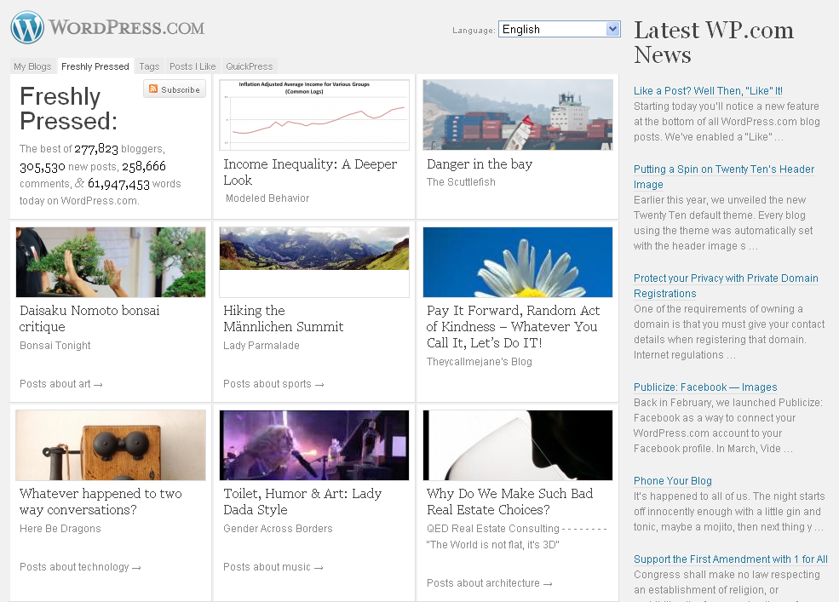Click the 'Latest WP.com News' heading
The image size is (839, 602).
[714, 43]
